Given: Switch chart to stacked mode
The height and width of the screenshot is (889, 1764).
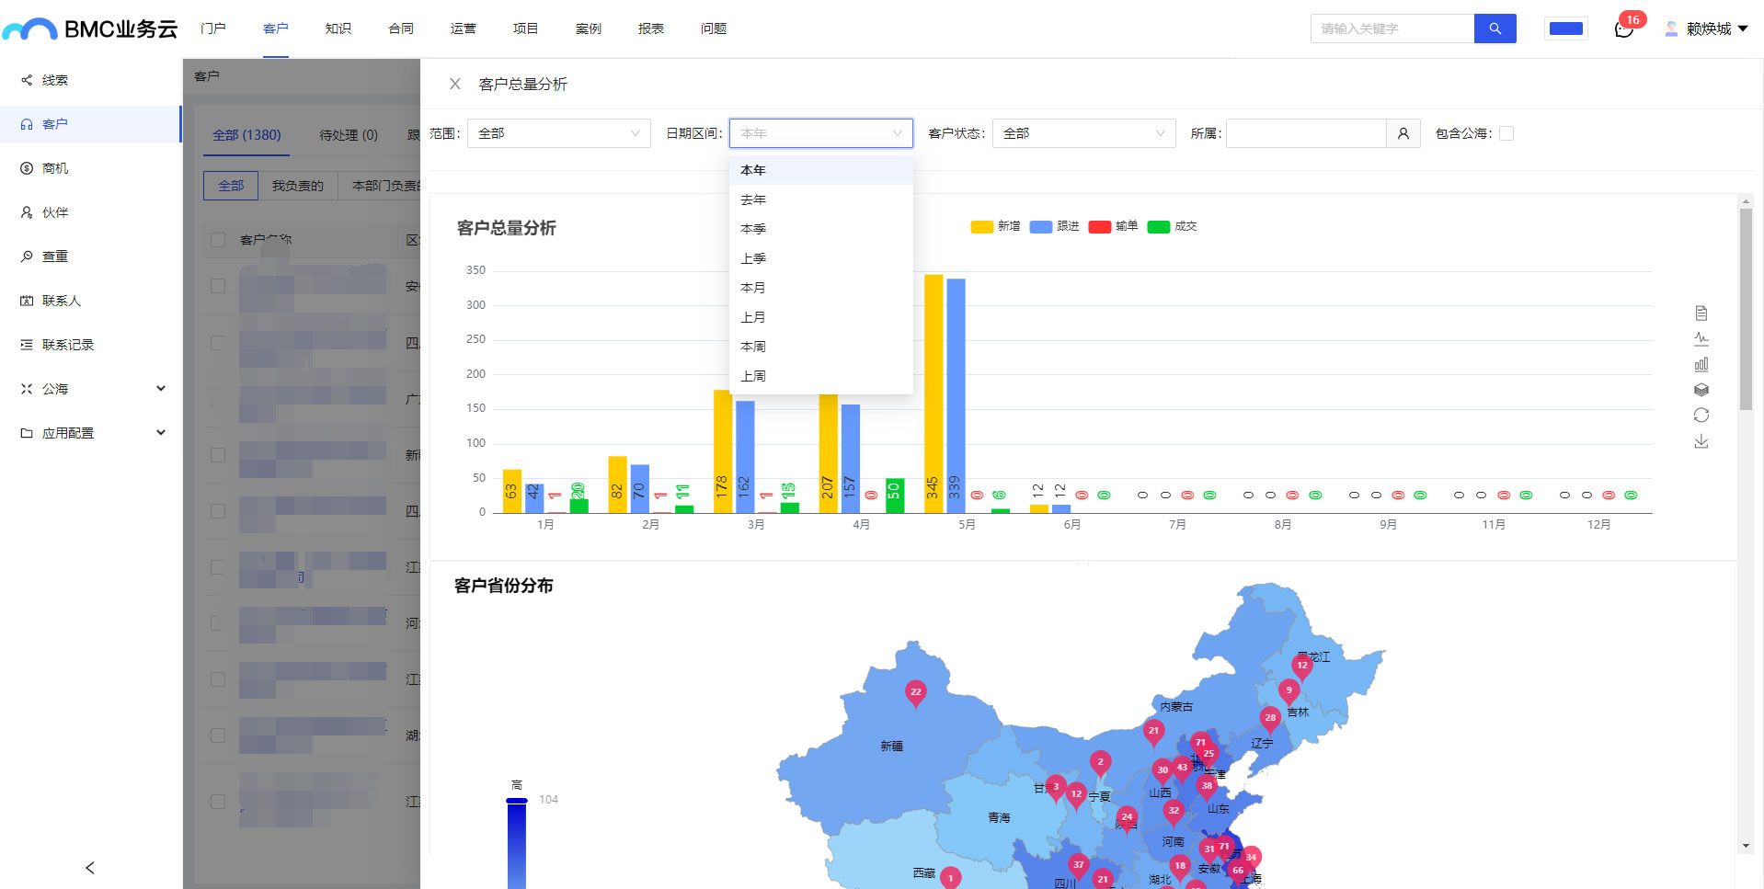Looking at the screenshot, I should click(x=1701, y=390).
